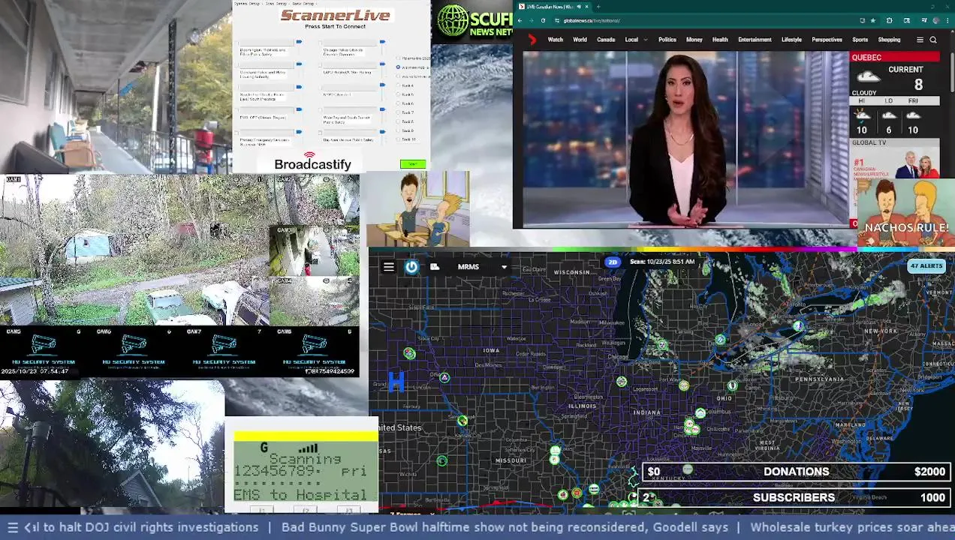Screen dimensions: 955x540
Task: Reload the Global News page
Action: (x=543, y=20)
